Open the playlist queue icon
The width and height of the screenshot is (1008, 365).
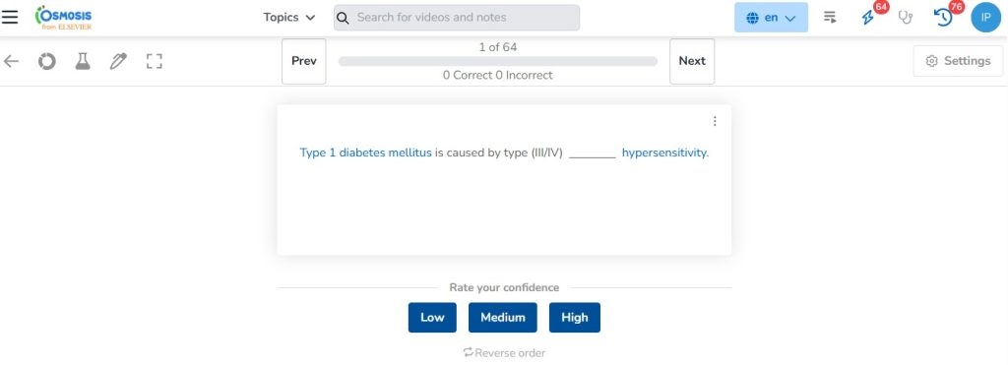tap(830, 18)
